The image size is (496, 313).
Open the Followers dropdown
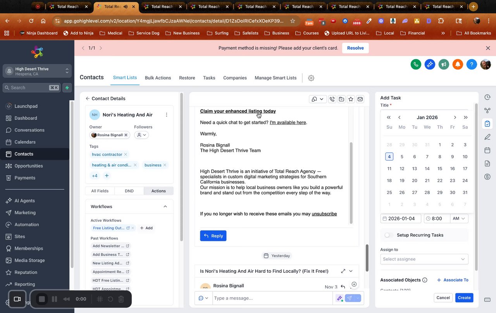pos(141,135)
